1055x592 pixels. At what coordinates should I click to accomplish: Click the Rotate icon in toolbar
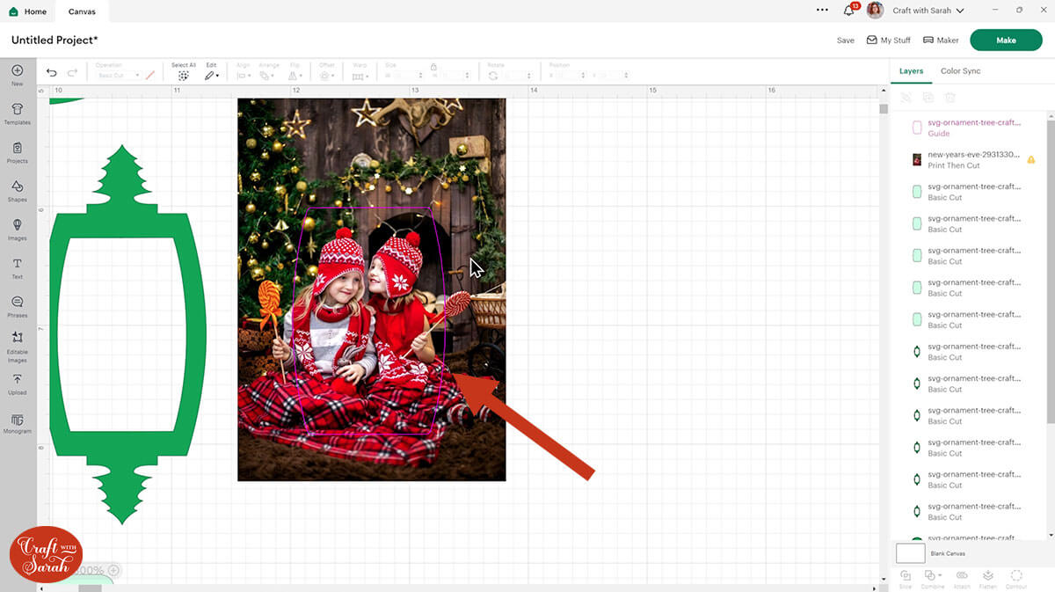493,77
